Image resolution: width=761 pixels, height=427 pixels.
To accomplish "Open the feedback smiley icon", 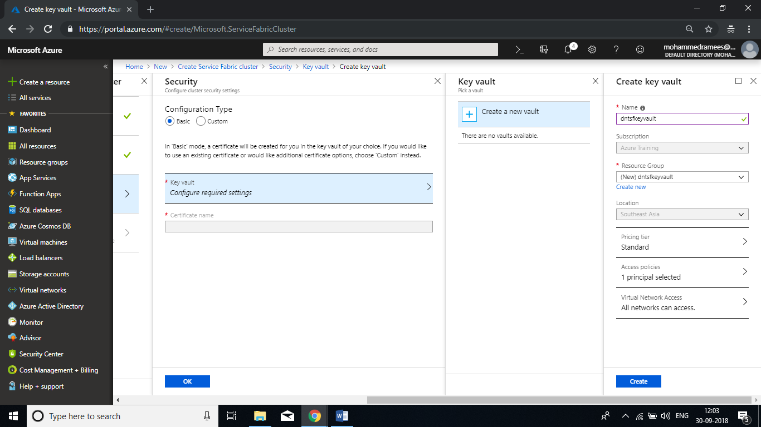I will pos(640,49).
